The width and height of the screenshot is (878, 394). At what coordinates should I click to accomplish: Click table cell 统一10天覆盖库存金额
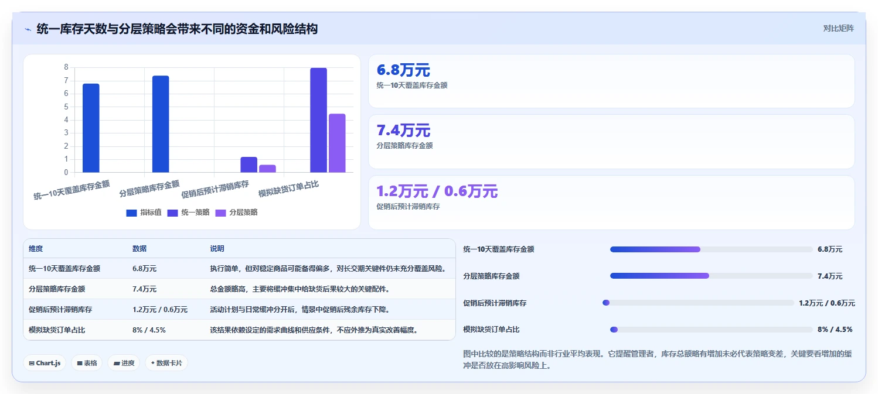pyautogui.click(x=64, y=269)
